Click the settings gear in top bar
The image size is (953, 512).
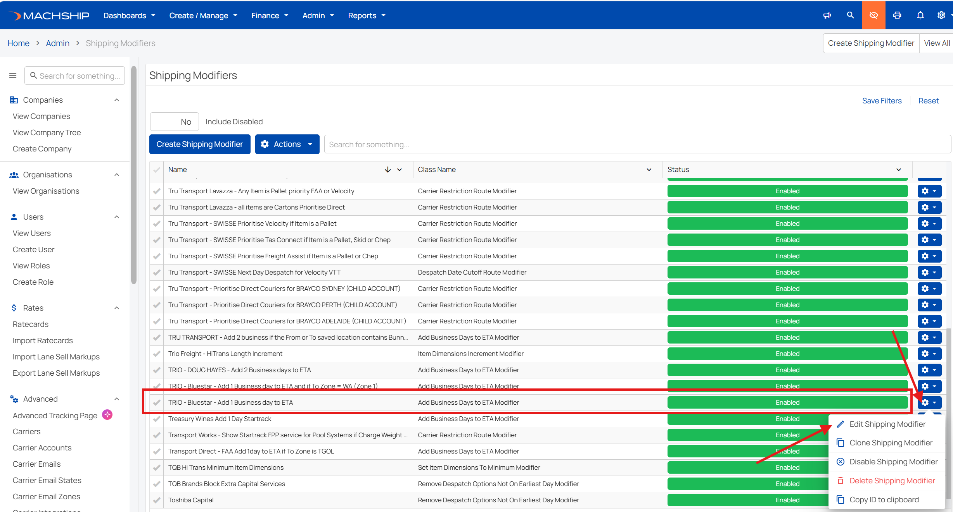coord(941,15)
